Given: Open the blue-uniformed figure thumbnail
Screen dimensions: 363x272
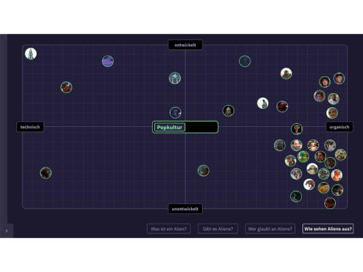Looking at the screenshot, I should pyautogui.click(x=339, y=78).
